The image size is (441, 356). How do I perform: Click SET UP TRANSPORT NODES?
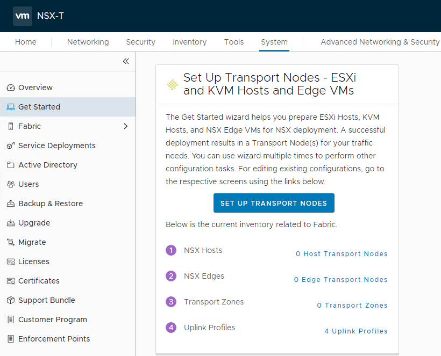click(274, 203)
